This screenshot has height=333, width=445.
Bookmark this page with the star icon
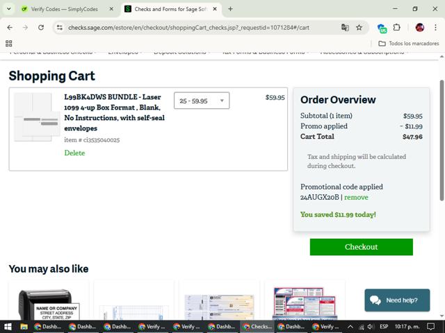pos(359,28)
